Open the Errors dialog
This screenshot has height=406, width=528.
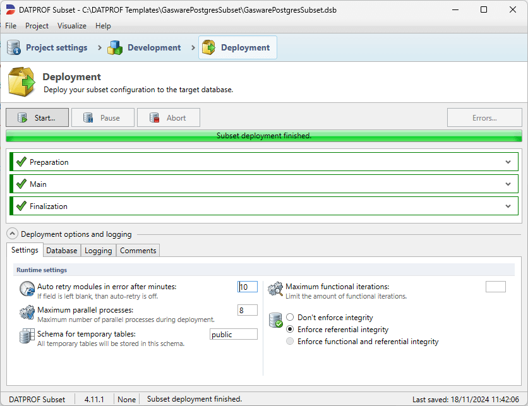(x=484, y=117)
